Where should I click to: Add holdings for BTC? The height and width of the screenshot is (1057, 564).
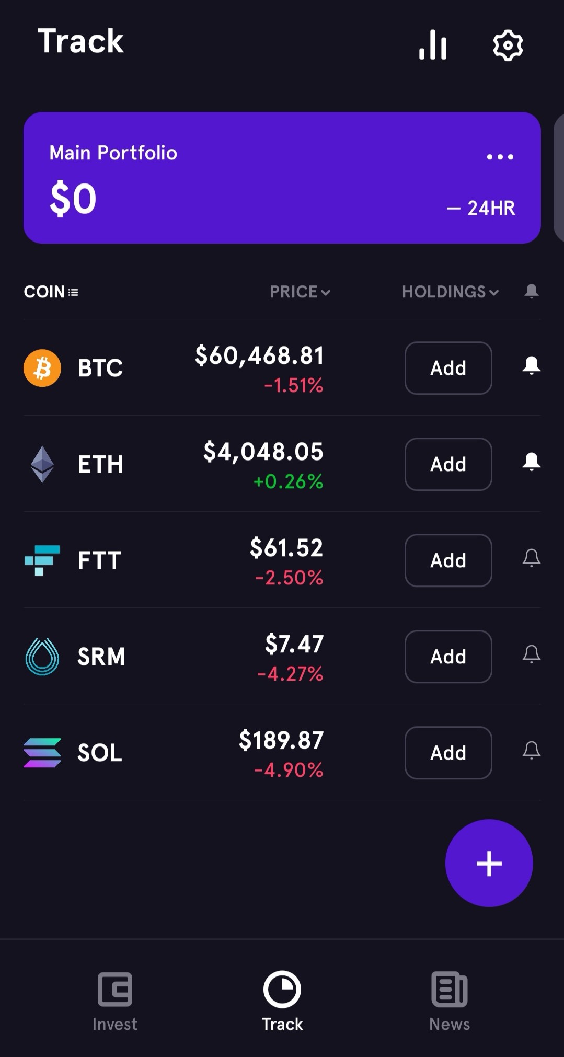tap(448, 368)
